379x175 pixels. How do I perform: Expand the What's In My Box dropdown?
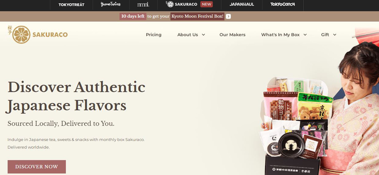click(x=284, y=35)
